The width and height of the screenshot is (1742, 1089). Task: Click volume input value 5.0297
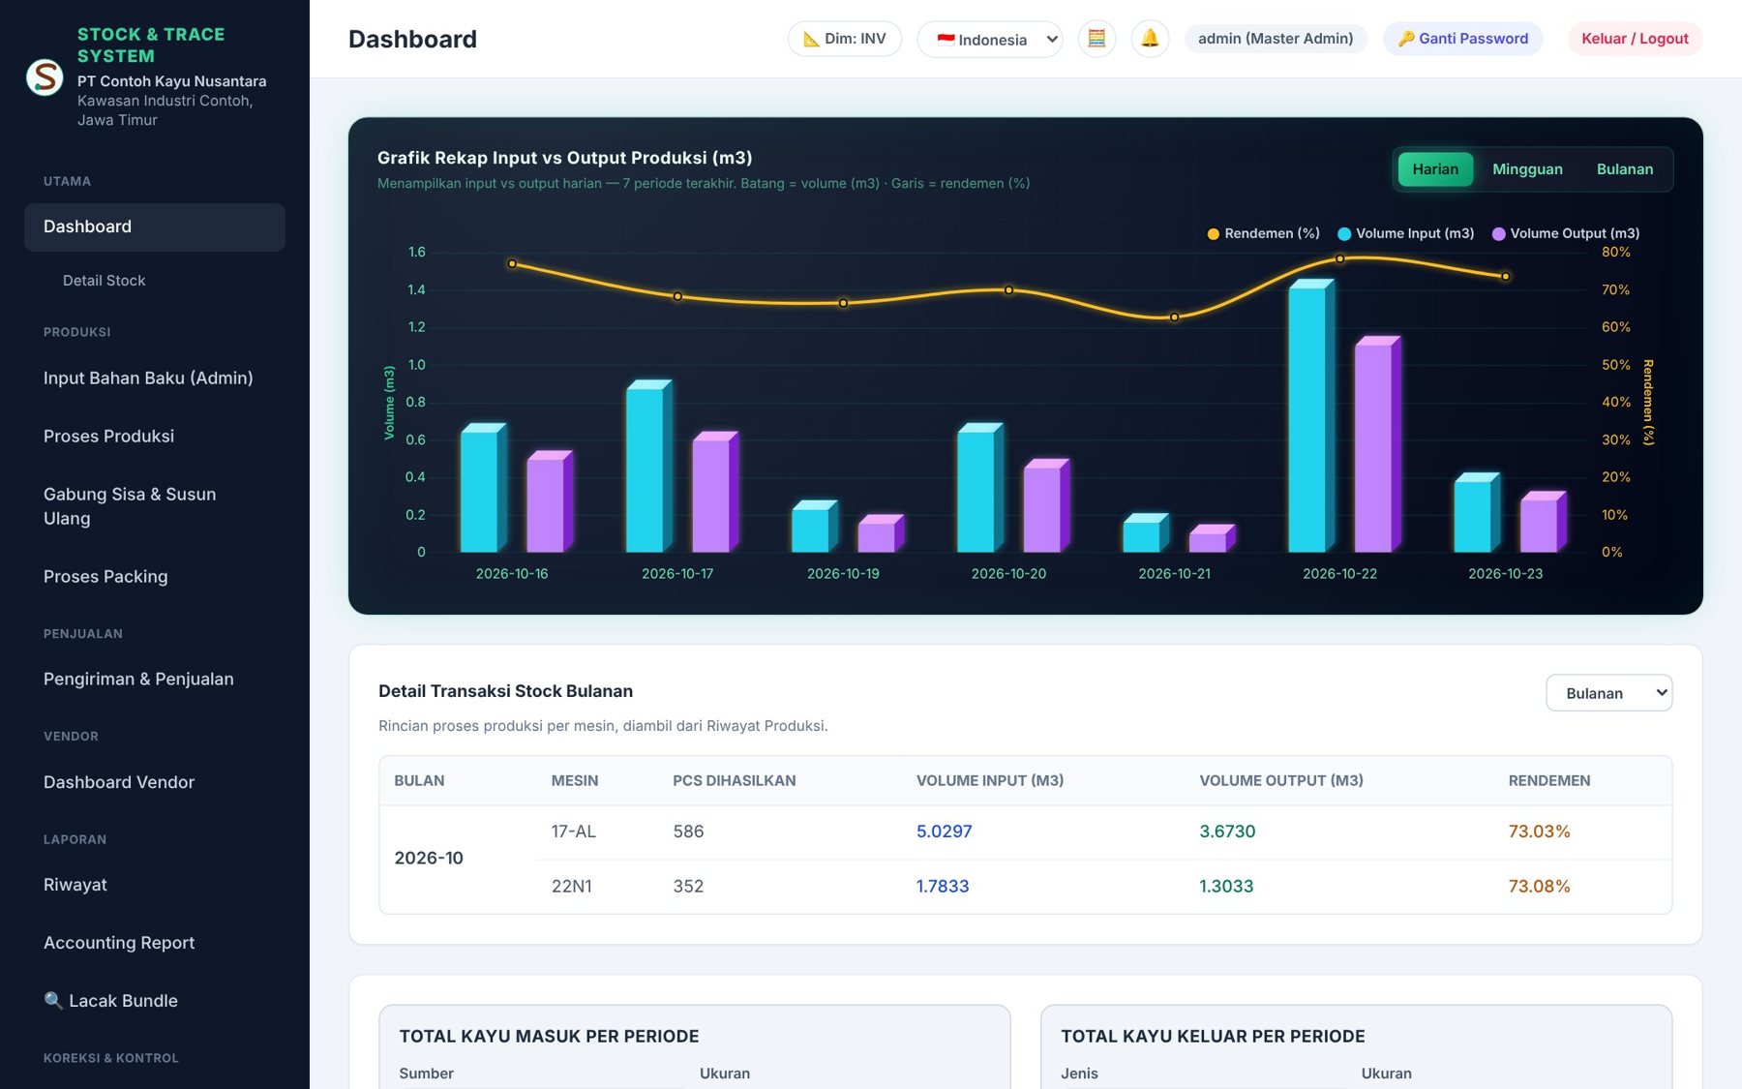coord(945,832)
